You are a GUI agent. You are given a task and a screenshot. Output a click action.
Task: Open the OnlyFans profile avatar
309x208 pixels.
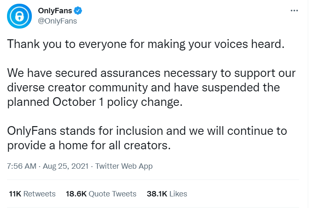(19, 16)
